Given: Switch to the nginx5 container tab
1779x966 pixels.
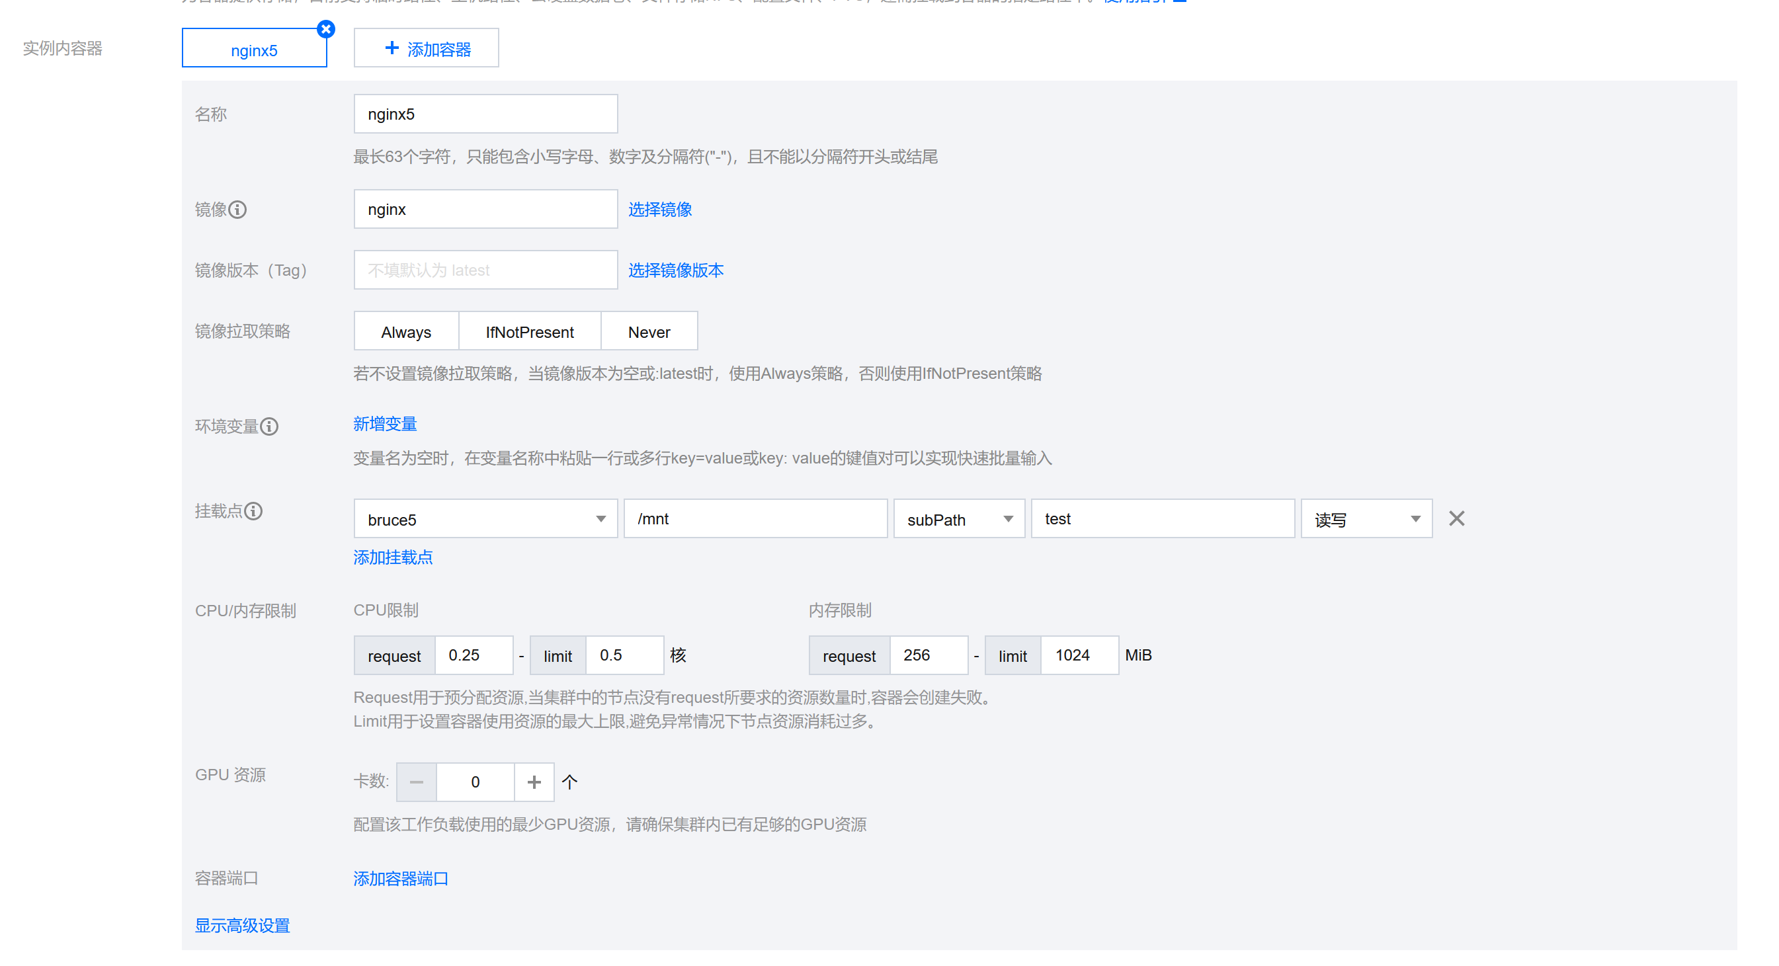Looking at the screenshot, I should point(253,50).
